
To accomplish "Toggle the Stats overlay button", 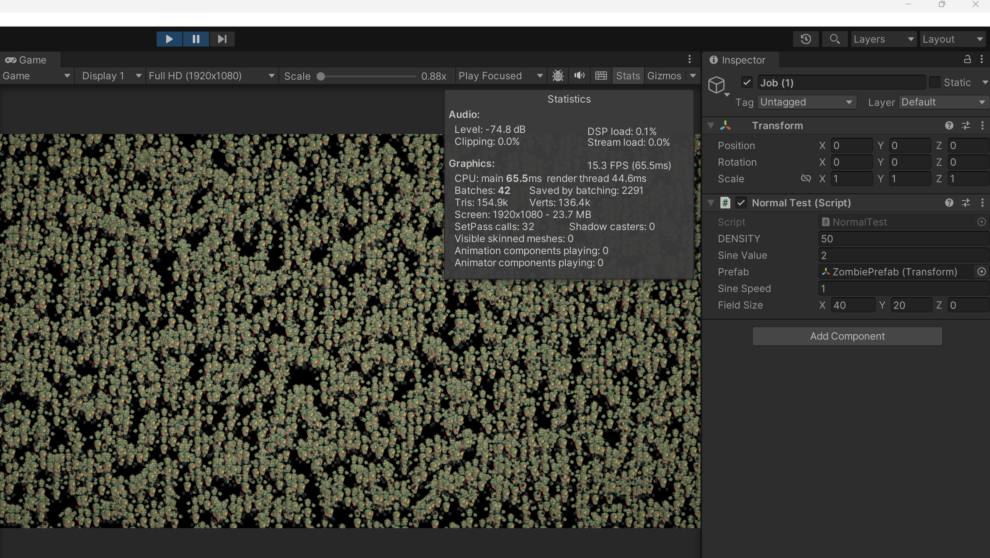I will point(628,76).
